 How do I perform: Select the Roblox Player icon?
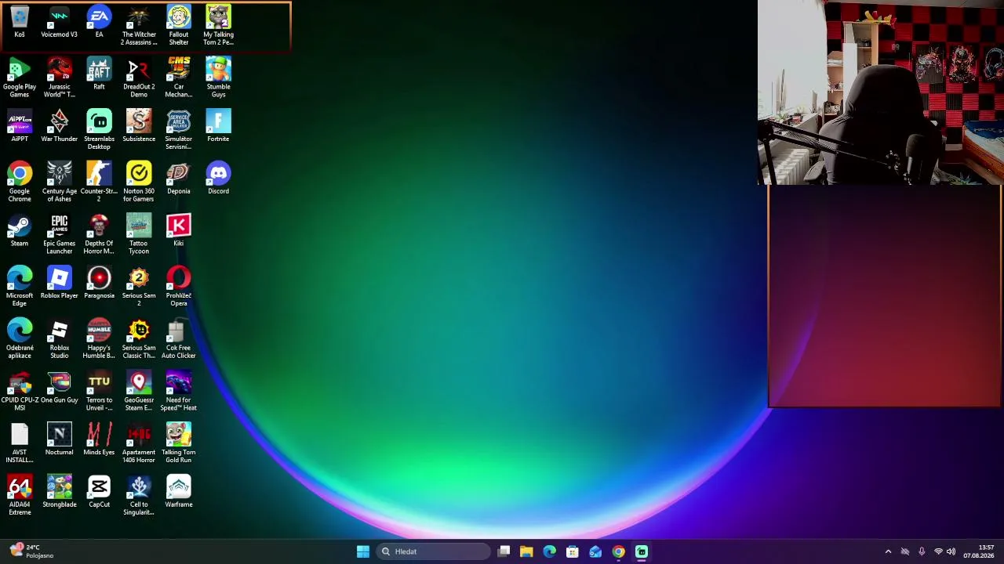tap(60, 284)
